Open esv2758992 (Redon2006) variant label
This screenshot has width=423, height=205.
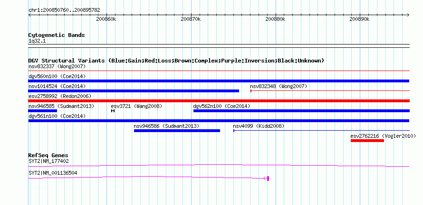click(60, 96)
